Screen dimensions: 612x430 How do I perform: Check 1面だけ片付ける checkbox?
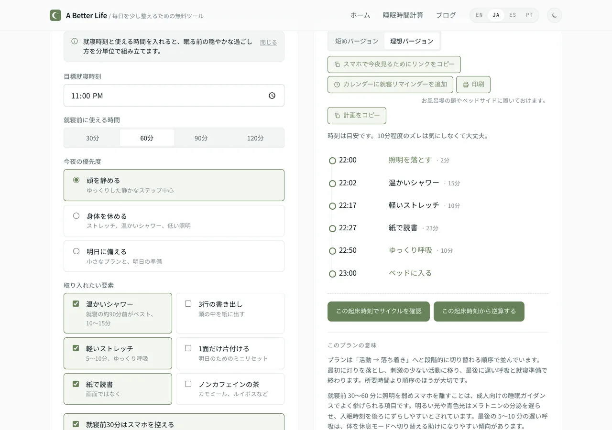coord(188,348)
